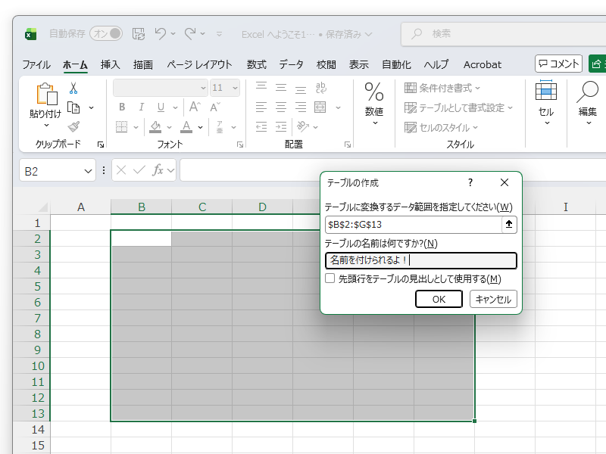Screen dimensions: 606x454
Task: Click the Comments button
Action: point(558,64)
